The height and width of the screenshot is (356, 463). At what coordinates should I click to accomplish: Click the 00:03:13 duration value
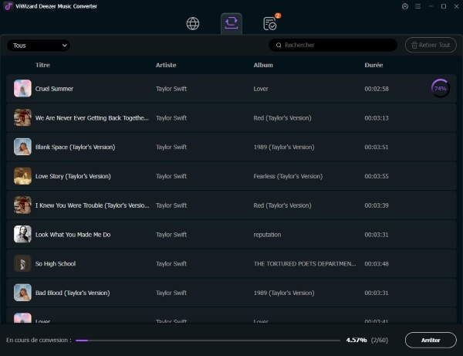click(377, 118)
